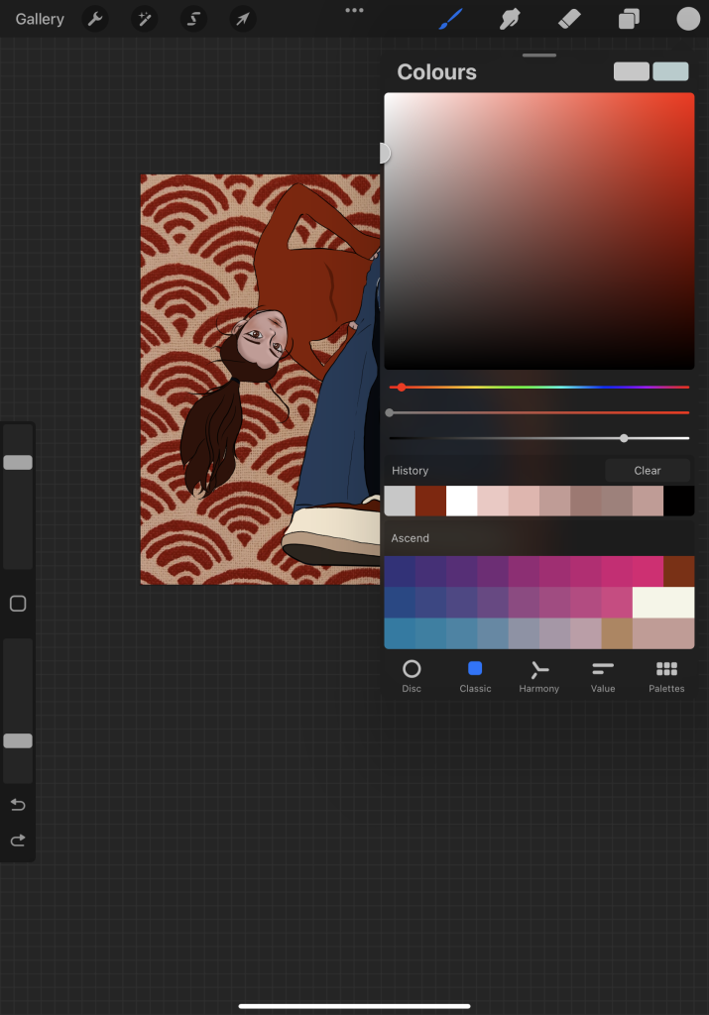The width and height of the screenshot is (709, 1015).
Task: Pick the hot pink swatch in Ascend top row
Action: 649,572
